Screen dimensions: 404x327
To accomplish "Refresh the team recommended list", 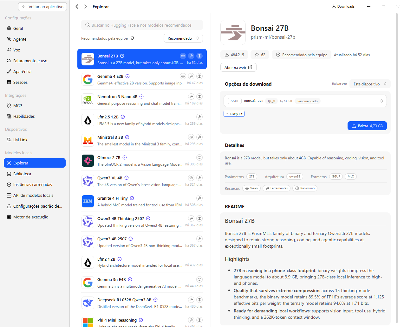I will tap(132, 38).
